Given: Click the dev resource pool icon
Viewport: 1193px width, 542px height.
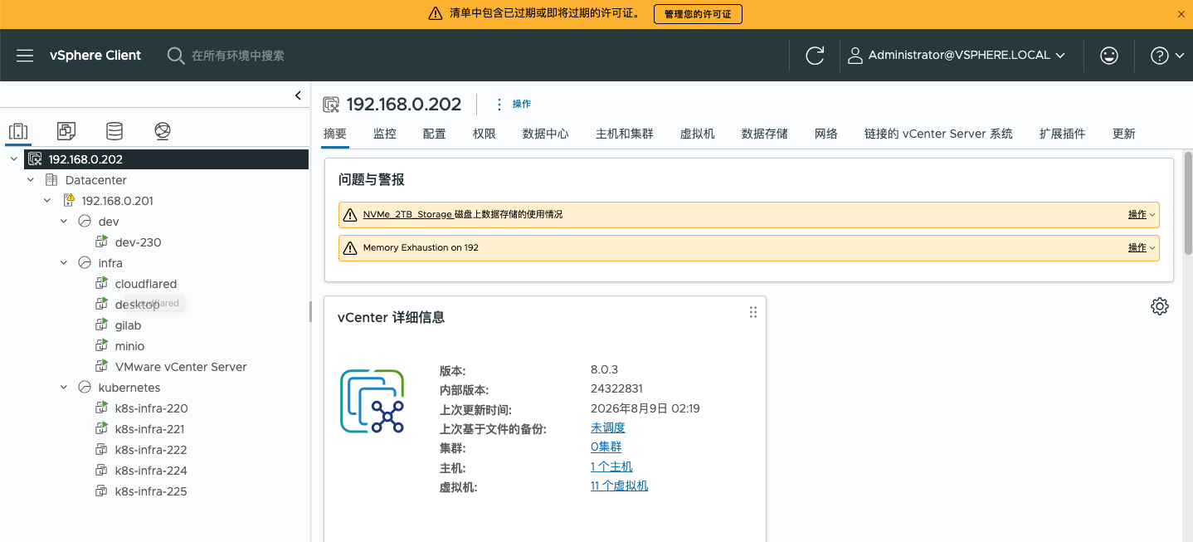Looking at the screenshot, I should (x=84, y=222).
